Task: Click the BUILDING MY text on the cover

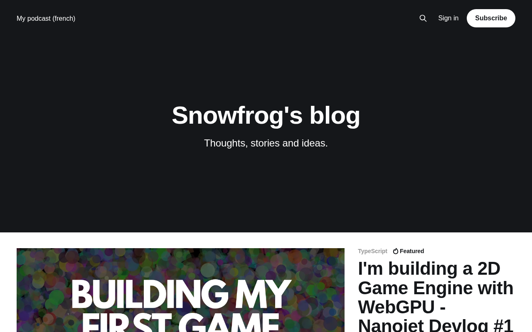Action: coord(182,295)
